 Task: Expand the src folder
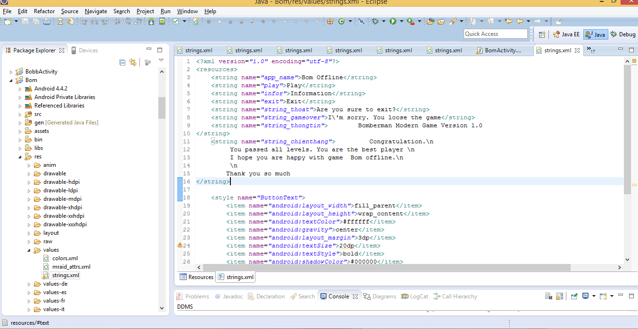(20, 114)
